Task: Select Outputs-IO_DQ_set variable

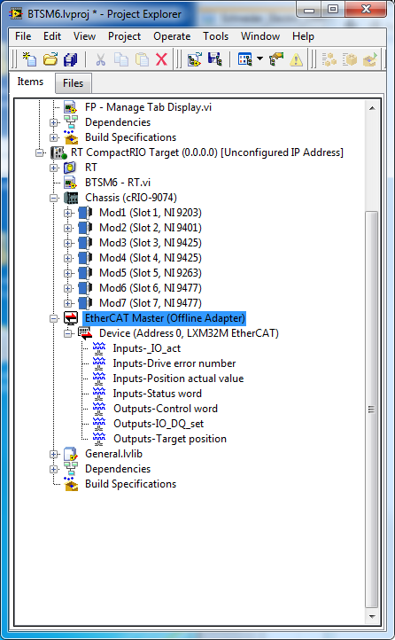Action: pos(159,424)
